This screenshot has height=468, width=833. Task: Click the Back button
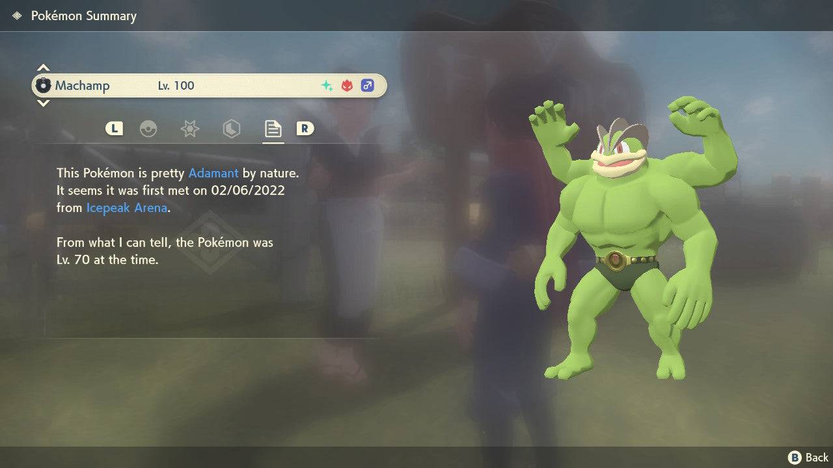coord(808,458)
